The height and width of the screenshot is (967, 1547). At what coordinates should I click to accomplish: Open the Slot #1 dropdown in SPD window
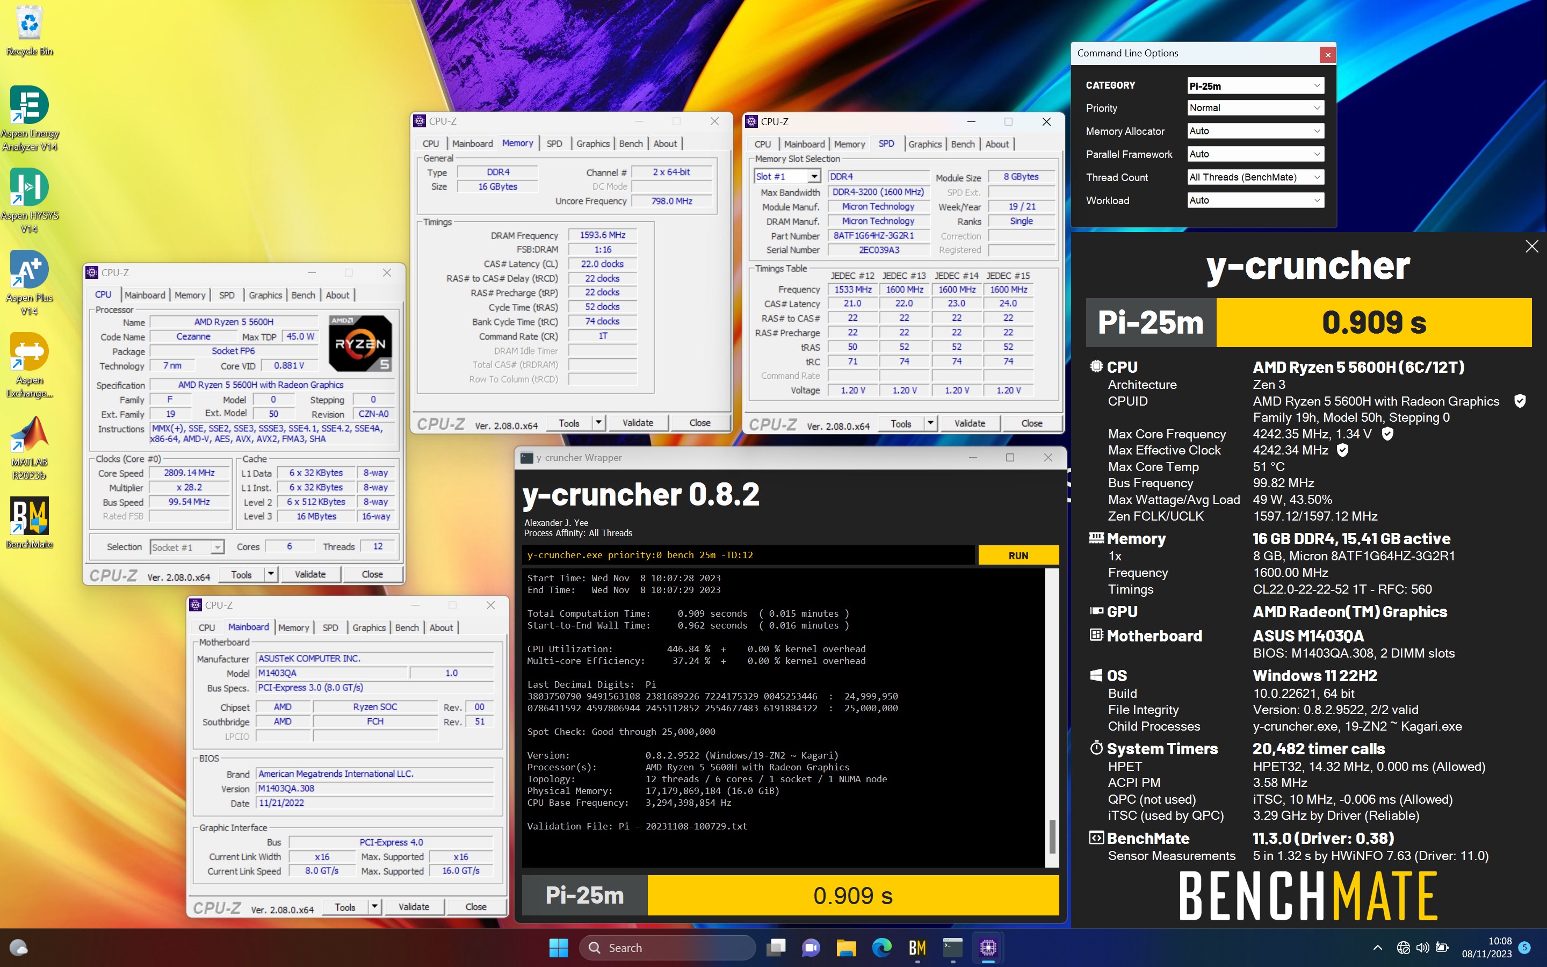tap(787, 177)
